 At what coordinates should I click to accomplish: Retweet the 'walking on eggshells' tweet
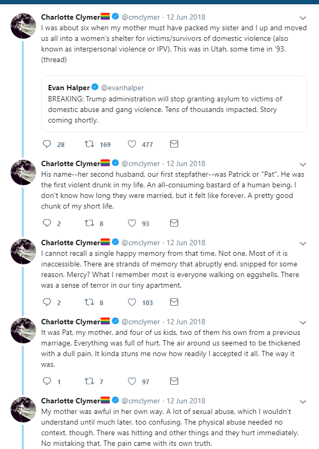tap(89, 302)
